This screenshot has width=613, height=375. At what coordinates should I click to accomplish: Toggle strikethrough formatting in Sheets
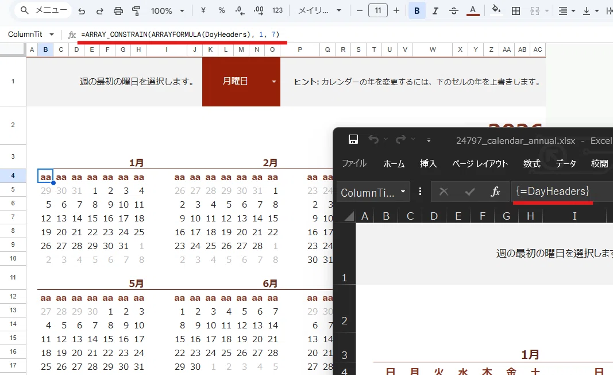(x=453, y=10)
